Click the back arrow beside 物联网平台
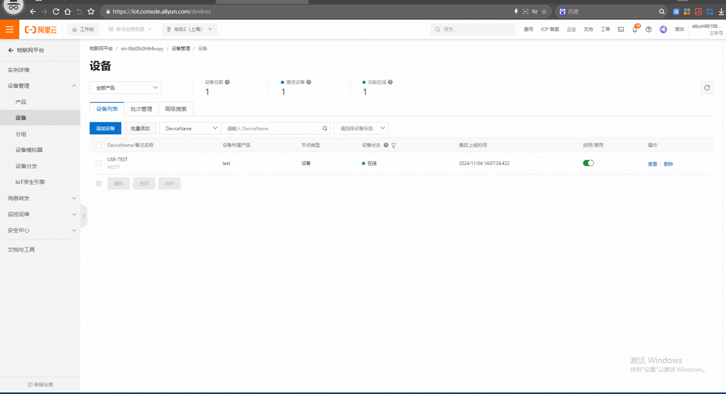Image resolution: width=726 pixels, height=394 pixels. tap(11, 50)
